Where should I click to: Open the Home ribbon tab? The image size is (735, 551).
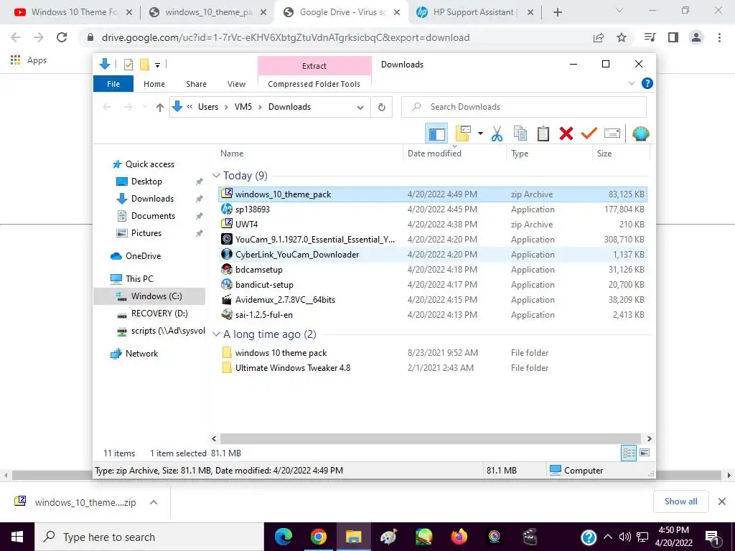click(x=154, y=84)
